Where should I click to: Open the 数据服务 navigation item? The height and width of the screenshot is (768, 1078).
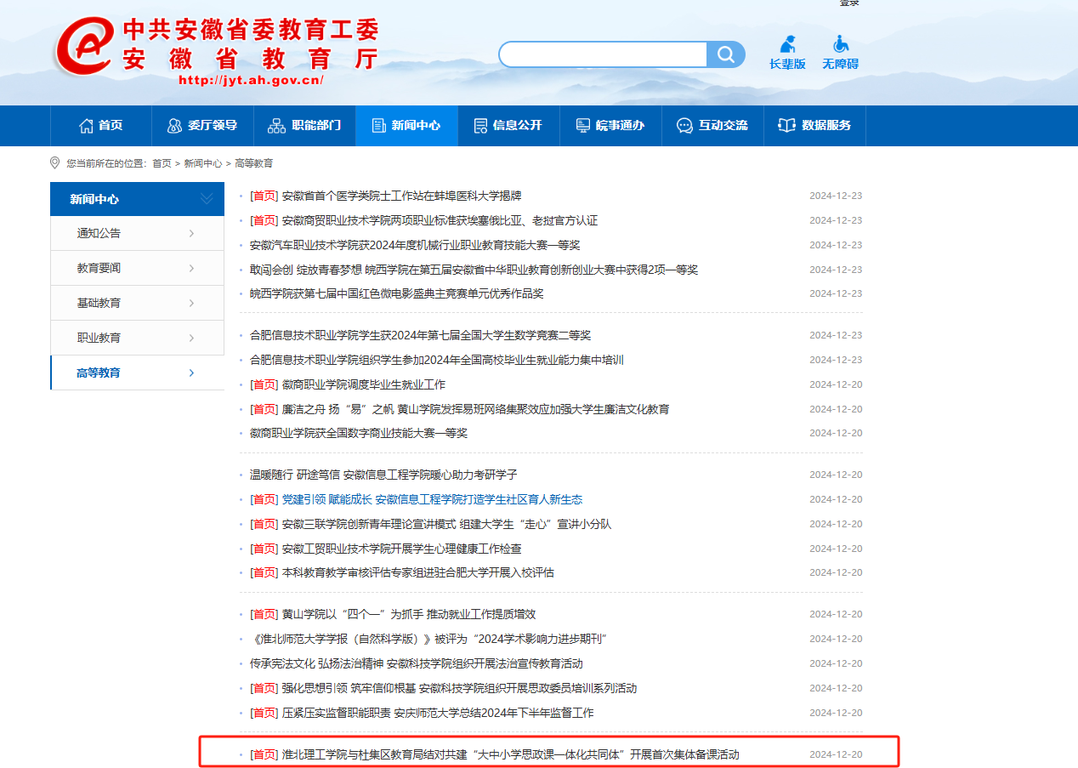pos(814,126)
